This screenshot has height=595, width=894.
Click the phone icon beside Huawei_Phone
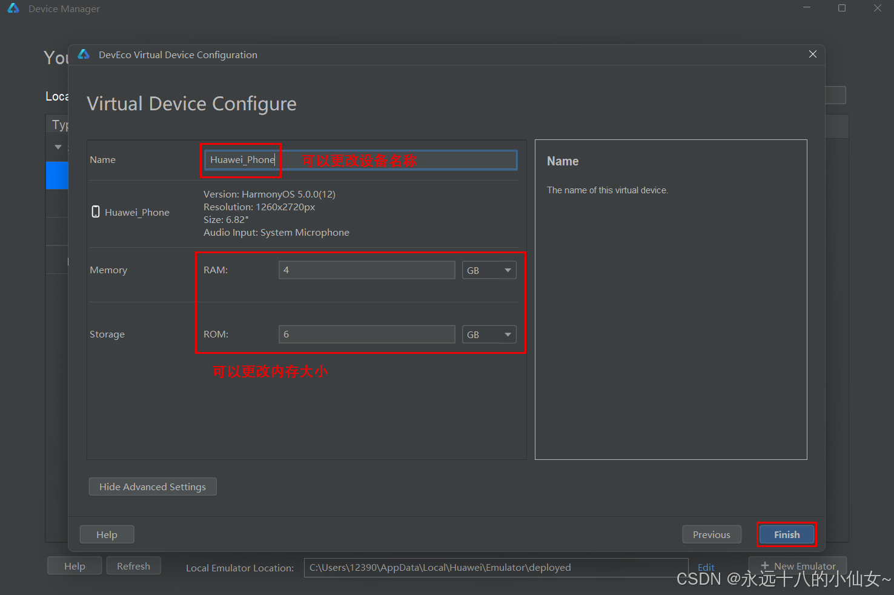(x=96, y=211)
